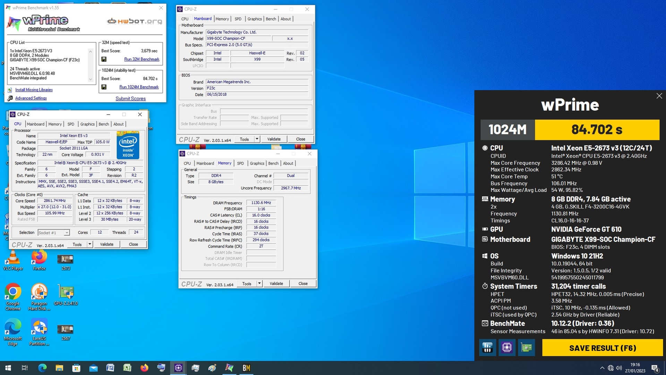
Task: Open Mail app from the taskbar
Action: (93, 368)
